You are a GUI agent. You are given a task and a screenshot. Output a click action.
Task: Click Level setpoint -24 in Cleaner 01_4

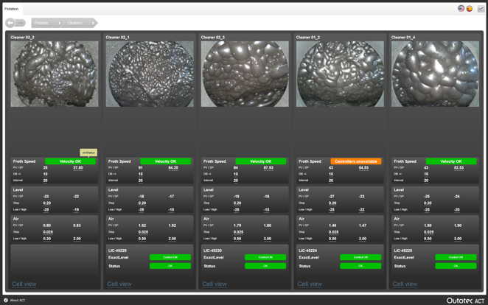pyautogui.click(x=457, y=197)
